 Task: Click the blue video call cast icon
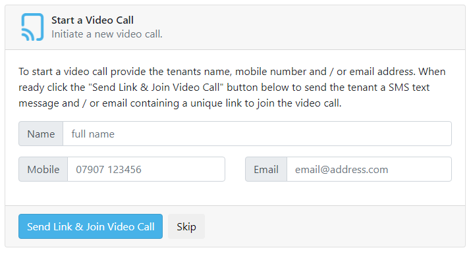tap(32, 27)
